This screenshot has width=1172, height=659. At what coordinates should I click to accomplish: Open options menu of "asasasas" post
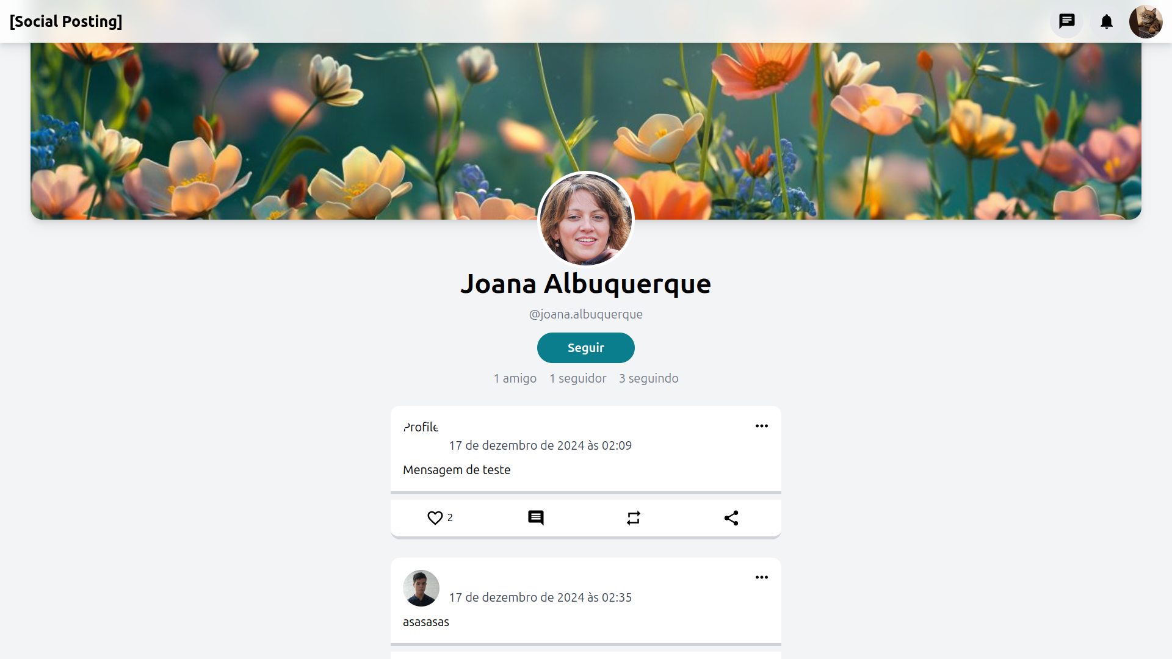point(761,577)
